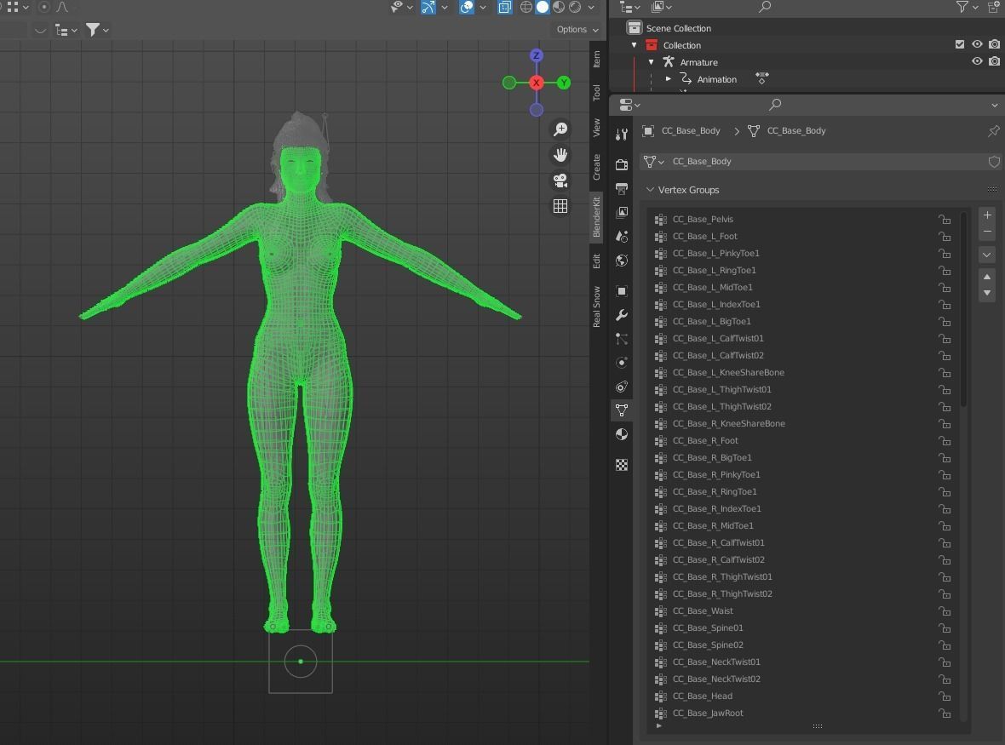Click the hand pan view gizmo
Screen dimensions: 1005x745
pos(560,155)
